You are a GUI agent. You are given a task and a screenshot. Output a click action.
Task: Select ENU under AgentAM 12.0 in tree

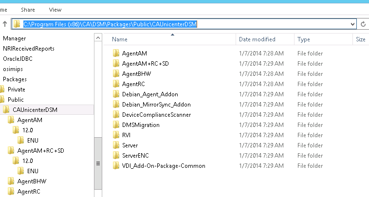tap(33, 141)
